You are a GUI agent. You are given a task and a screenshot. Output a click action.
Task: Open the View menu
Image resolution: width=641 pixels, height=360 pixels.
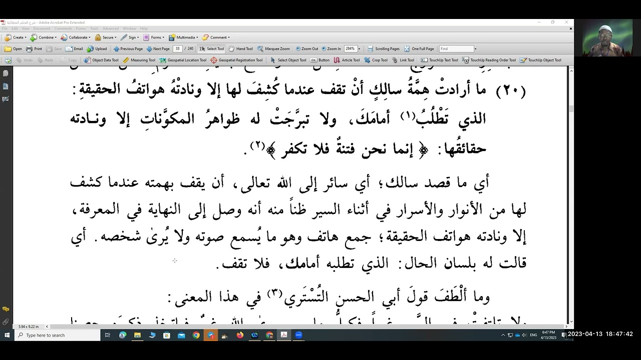pos(26,28)
